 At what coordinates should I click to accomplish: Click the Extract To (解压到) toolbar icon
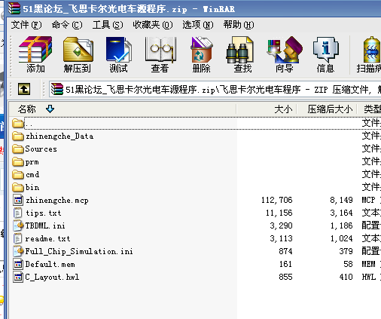tap(78, 49)
